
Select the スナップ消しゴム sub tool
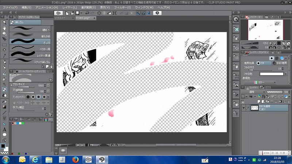pos(30,61)
